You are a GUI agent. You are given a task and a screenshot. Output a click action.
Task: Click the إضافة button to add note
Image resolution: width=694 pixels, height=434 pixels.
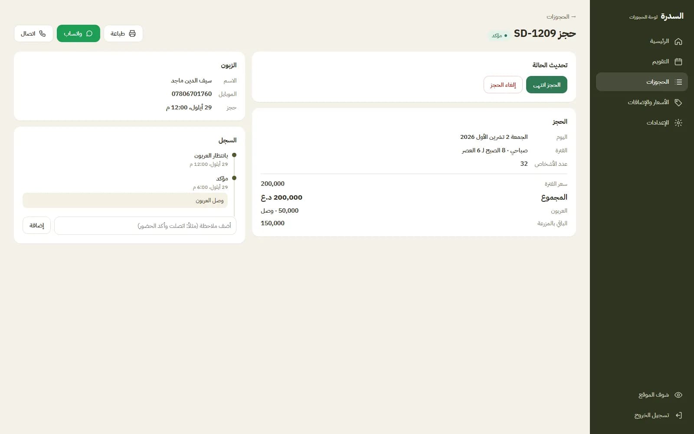coord(37,226)
